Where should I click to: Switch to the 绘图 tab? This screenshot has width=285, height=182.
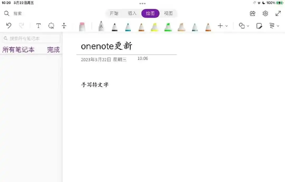[150, 13]
